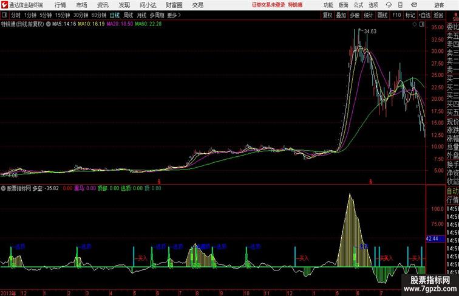Click the 黑马: 0.00 indicator value
The height and width of the screenshot is (296, 459).
point(85,188)
